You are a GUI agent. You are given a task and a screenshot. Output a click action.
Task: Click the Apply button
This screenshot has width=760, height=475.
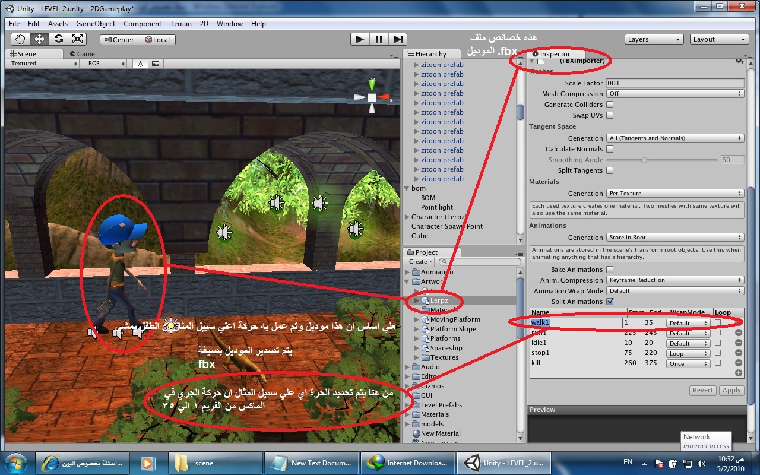pyautogui.click(x=731, y=390)
